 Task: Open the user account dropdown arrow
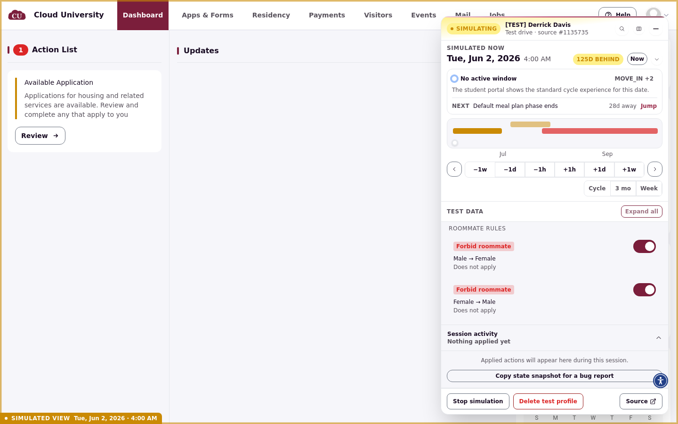(666, 15)
